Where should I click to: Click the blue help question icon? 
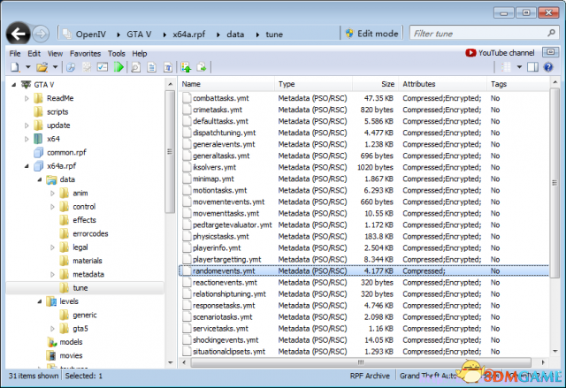[x=548, y=67]
